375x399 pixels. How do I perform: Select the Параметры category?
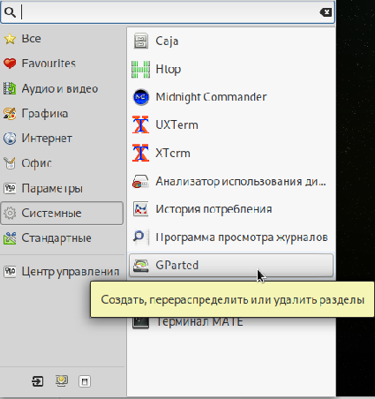[62, 188]
